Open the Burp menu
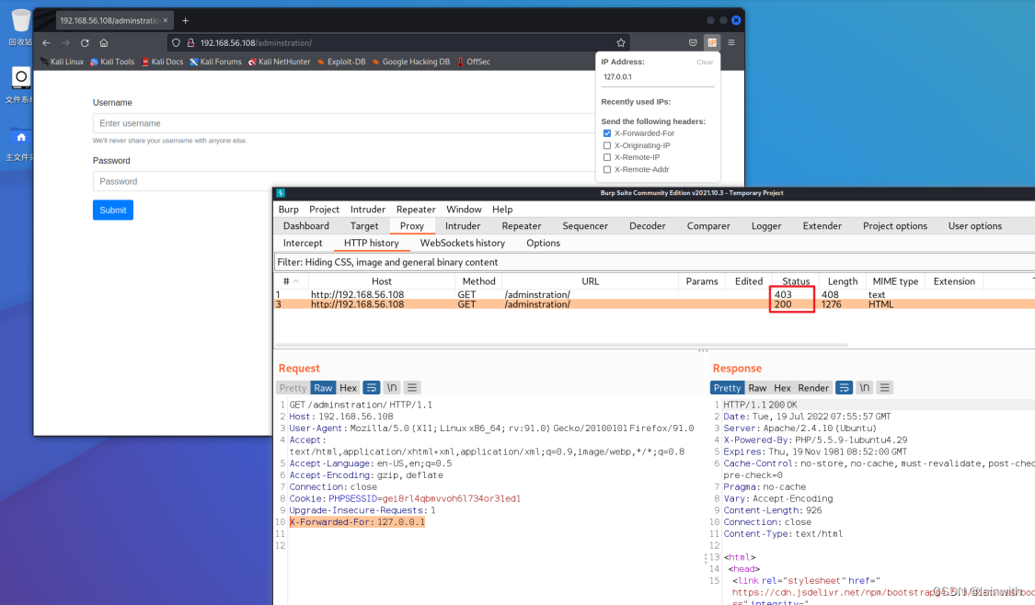 click(x=289, y=209)
